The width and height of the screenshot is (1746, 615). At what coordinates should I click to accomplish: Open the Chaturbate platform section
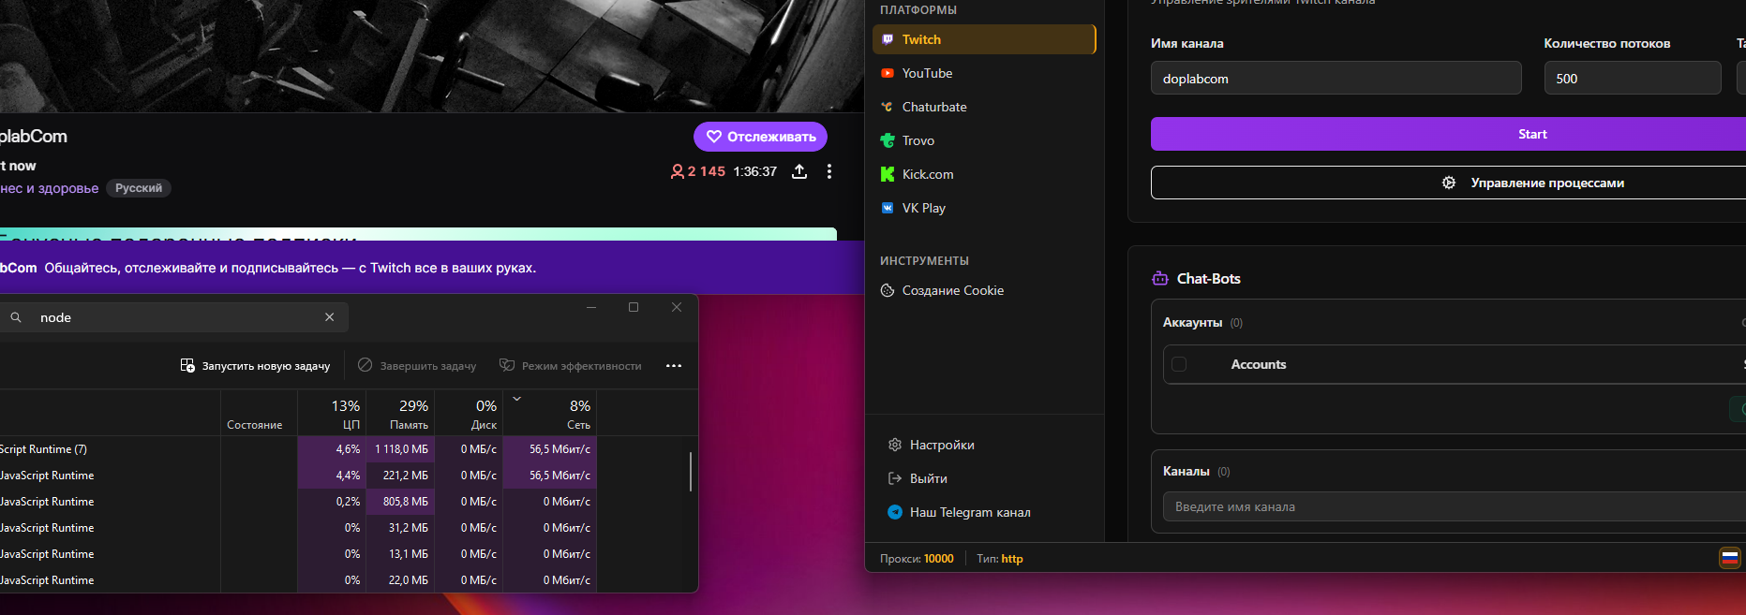pos(933,107)
